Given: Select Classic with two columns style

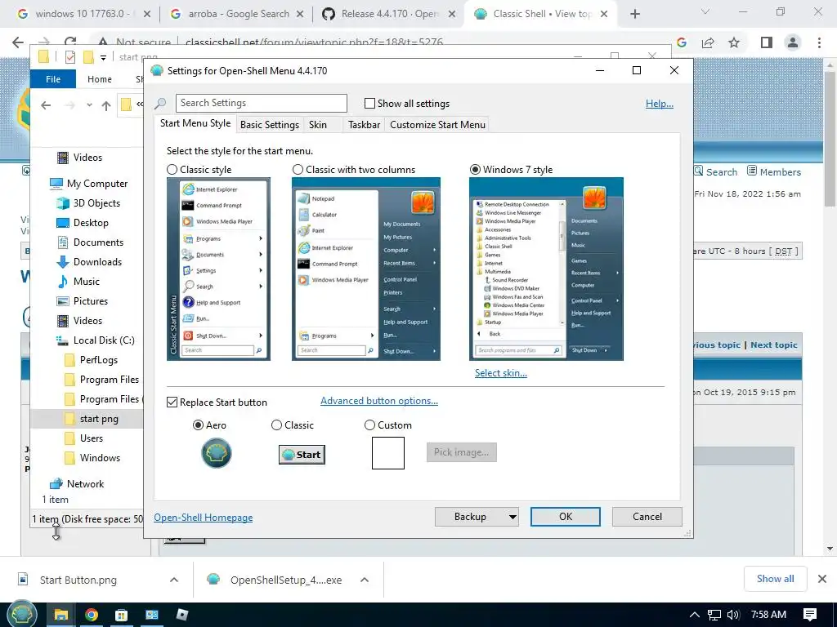Looking at the screenshot, I should (298, 170).
